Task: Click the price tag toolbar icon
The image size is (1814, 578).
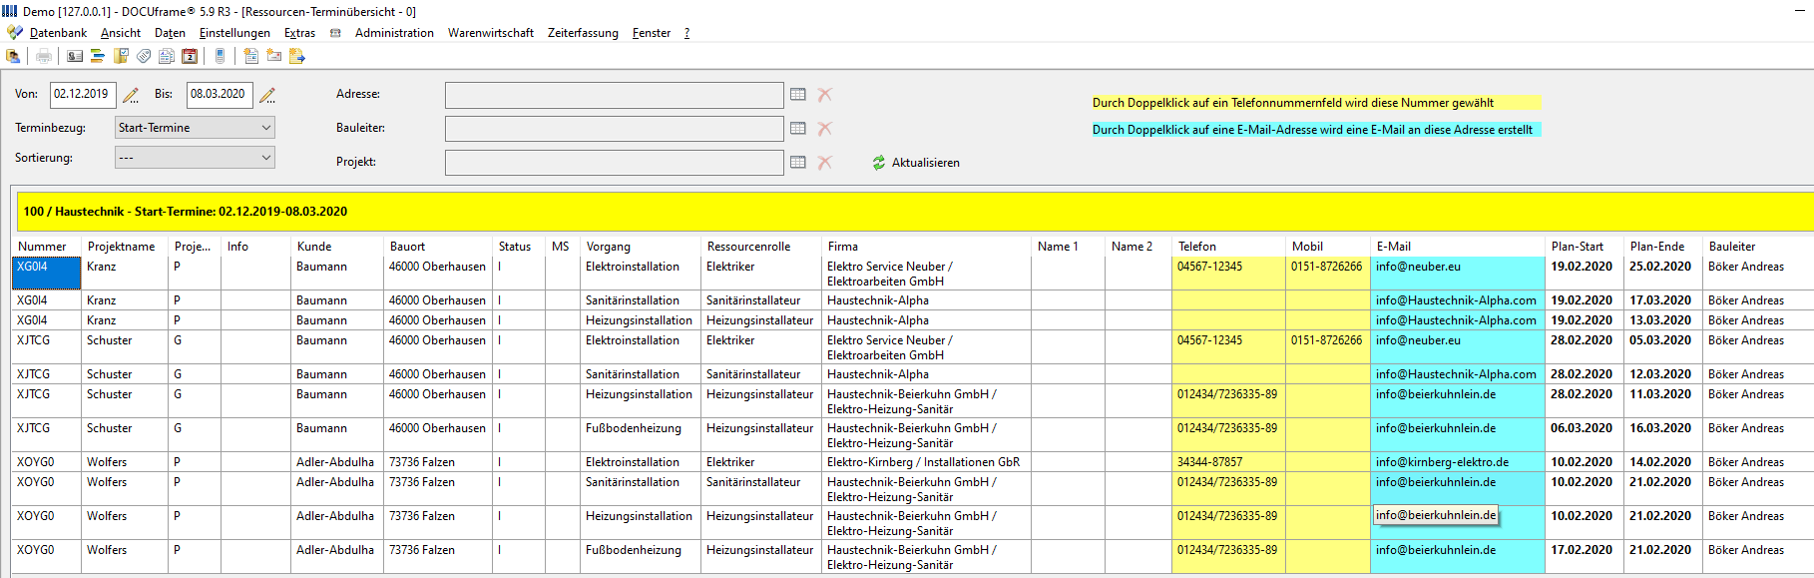Action: pos(144,56)
